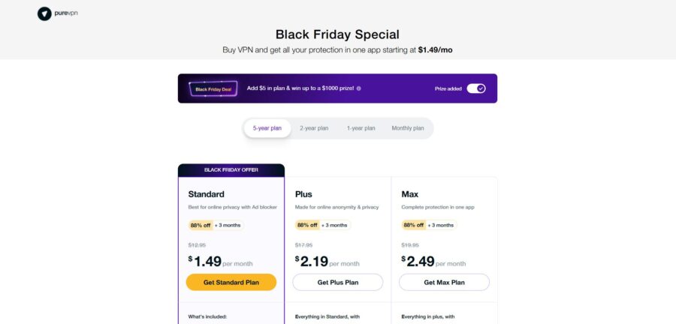Click the 88% off badge on the Max plan

click(414, 225)
